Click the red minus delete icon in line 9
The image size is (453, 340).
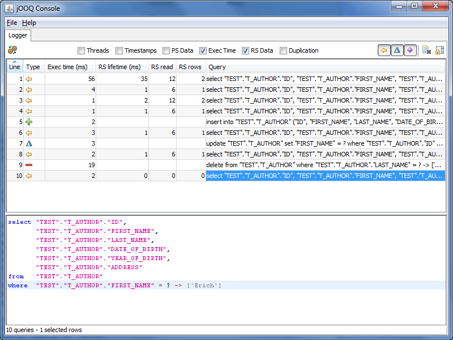(29, 165)
